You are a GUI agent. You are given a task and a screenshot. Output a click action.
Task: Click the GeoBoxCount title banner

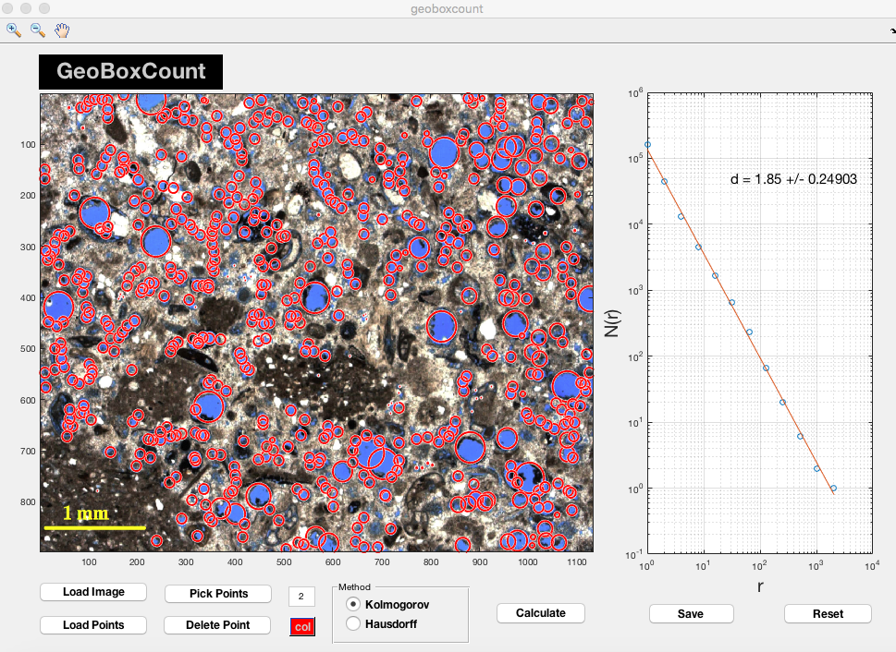click(x=130, y=72)
